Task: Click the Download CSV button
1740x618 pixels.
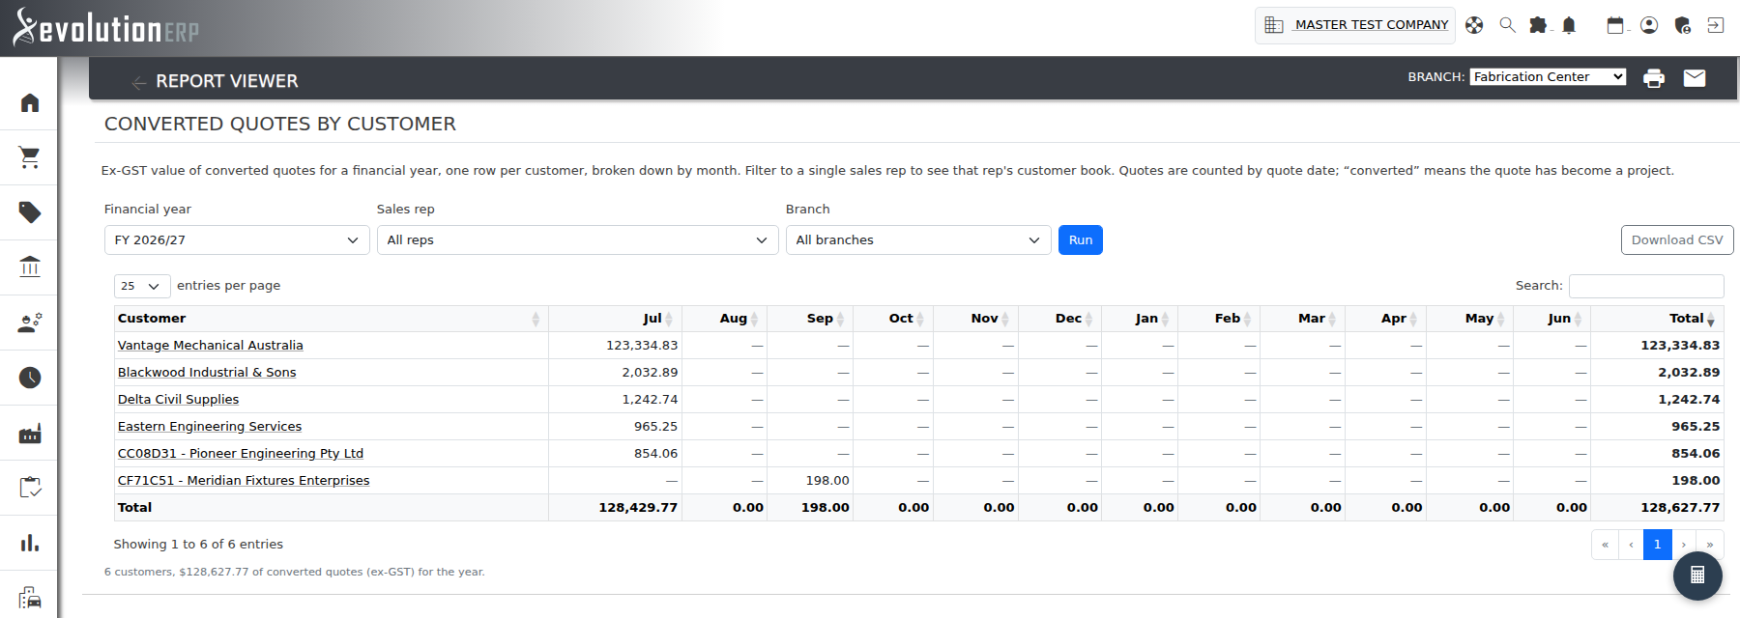Action: pos(1677,239)
